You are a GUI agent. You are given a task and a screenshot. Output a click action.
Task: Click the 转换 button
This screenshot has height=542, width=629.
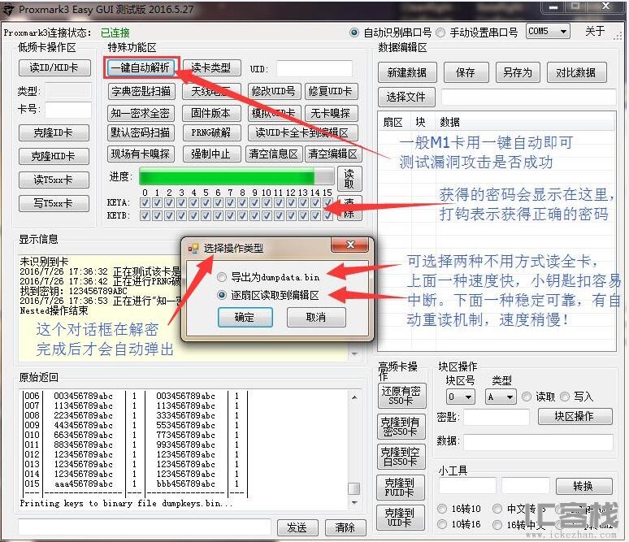point(583,486)
